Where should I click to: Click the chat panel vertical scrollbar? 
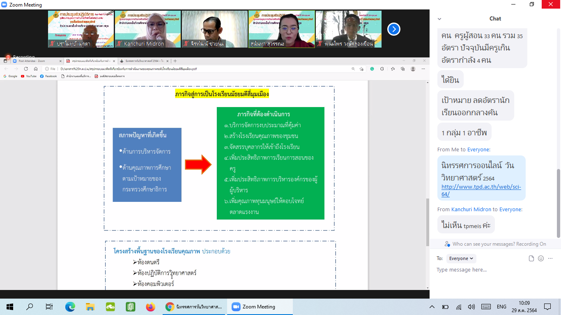(x=558, y=203)
